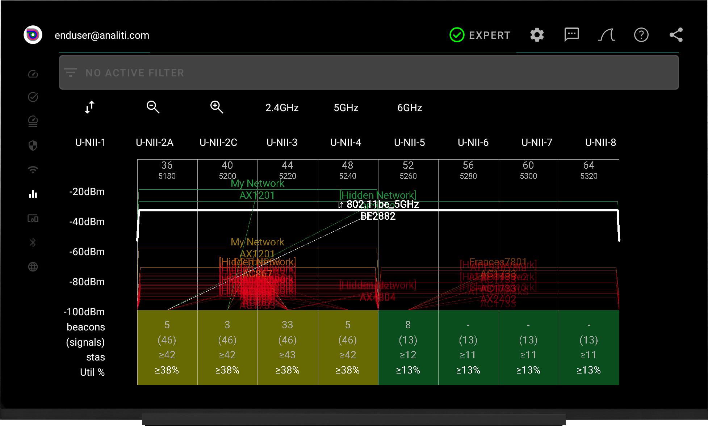Zoom out the spectrum chart
708x426 pixels.
[153, 107]
